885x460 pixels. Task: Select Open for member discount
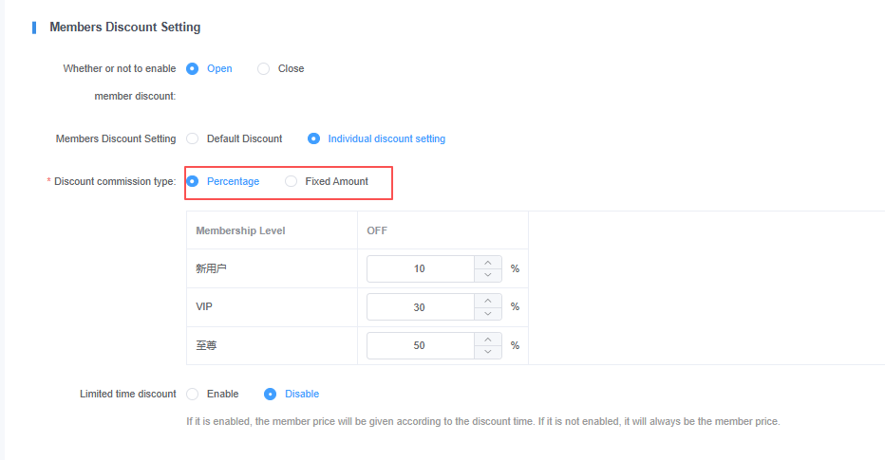[x=193, y=68]
